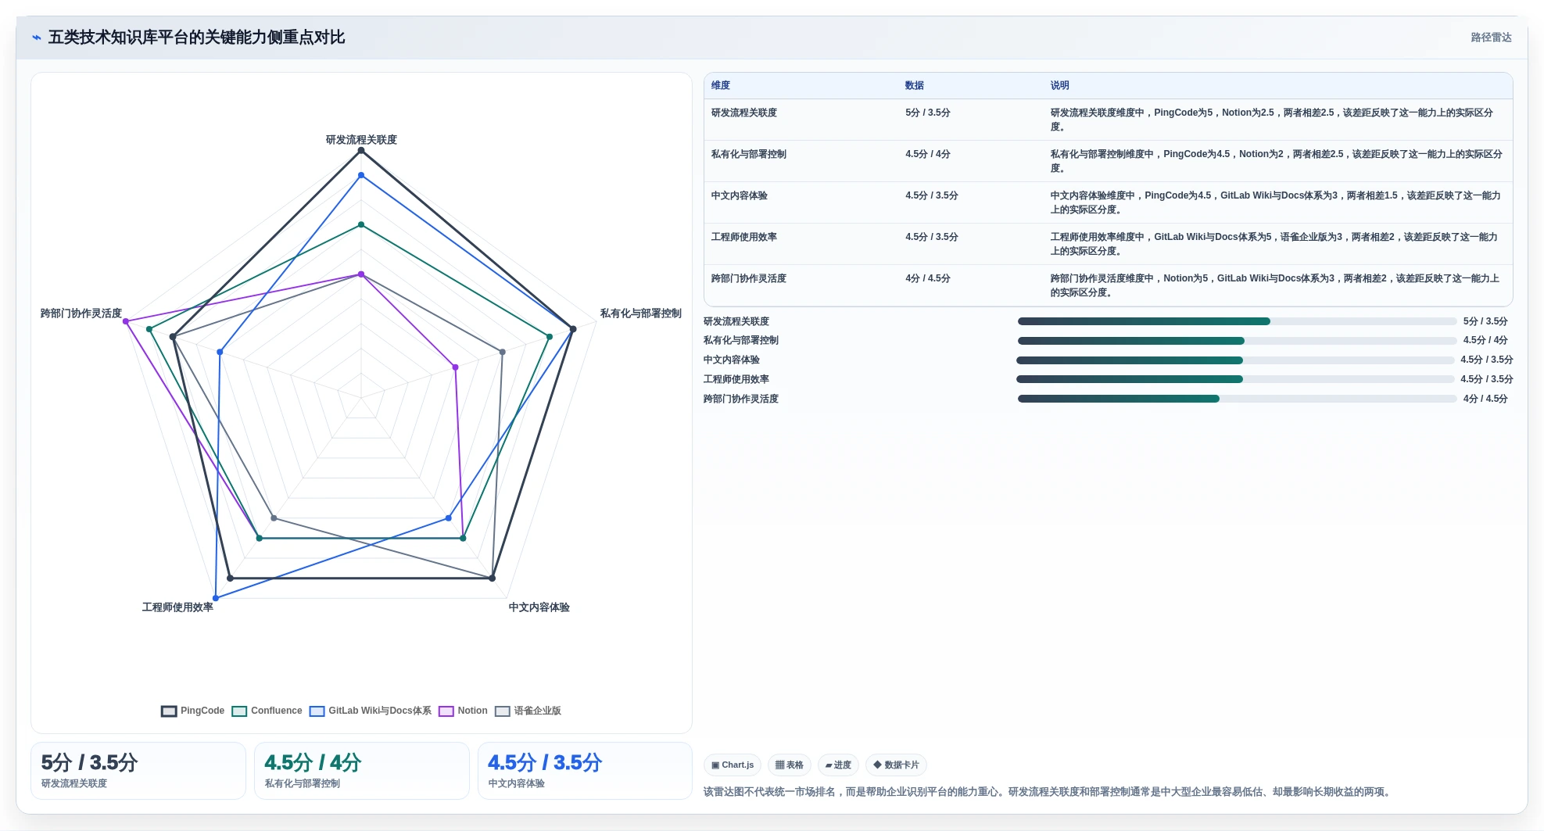Screen dimensions: 1544x831
Task: Open the 4.5分 / 3.5分 中文内容体验 card
Action: tap(586, 771)
